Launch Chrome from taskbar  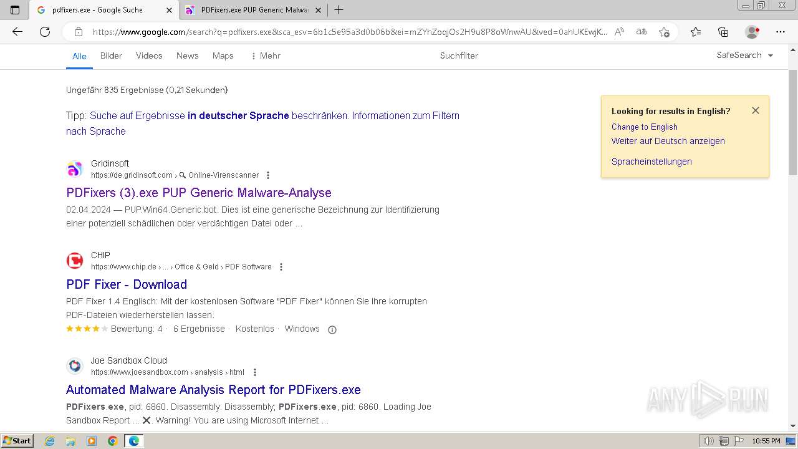pos(112,441)
